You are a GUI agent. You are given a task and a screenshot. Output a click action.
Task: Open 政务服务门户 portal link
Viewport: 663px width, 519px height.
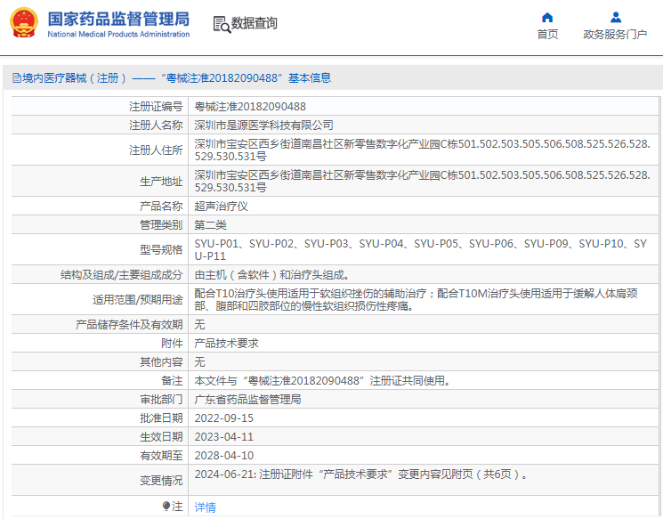pyautogui.click(x=615, y=35)
